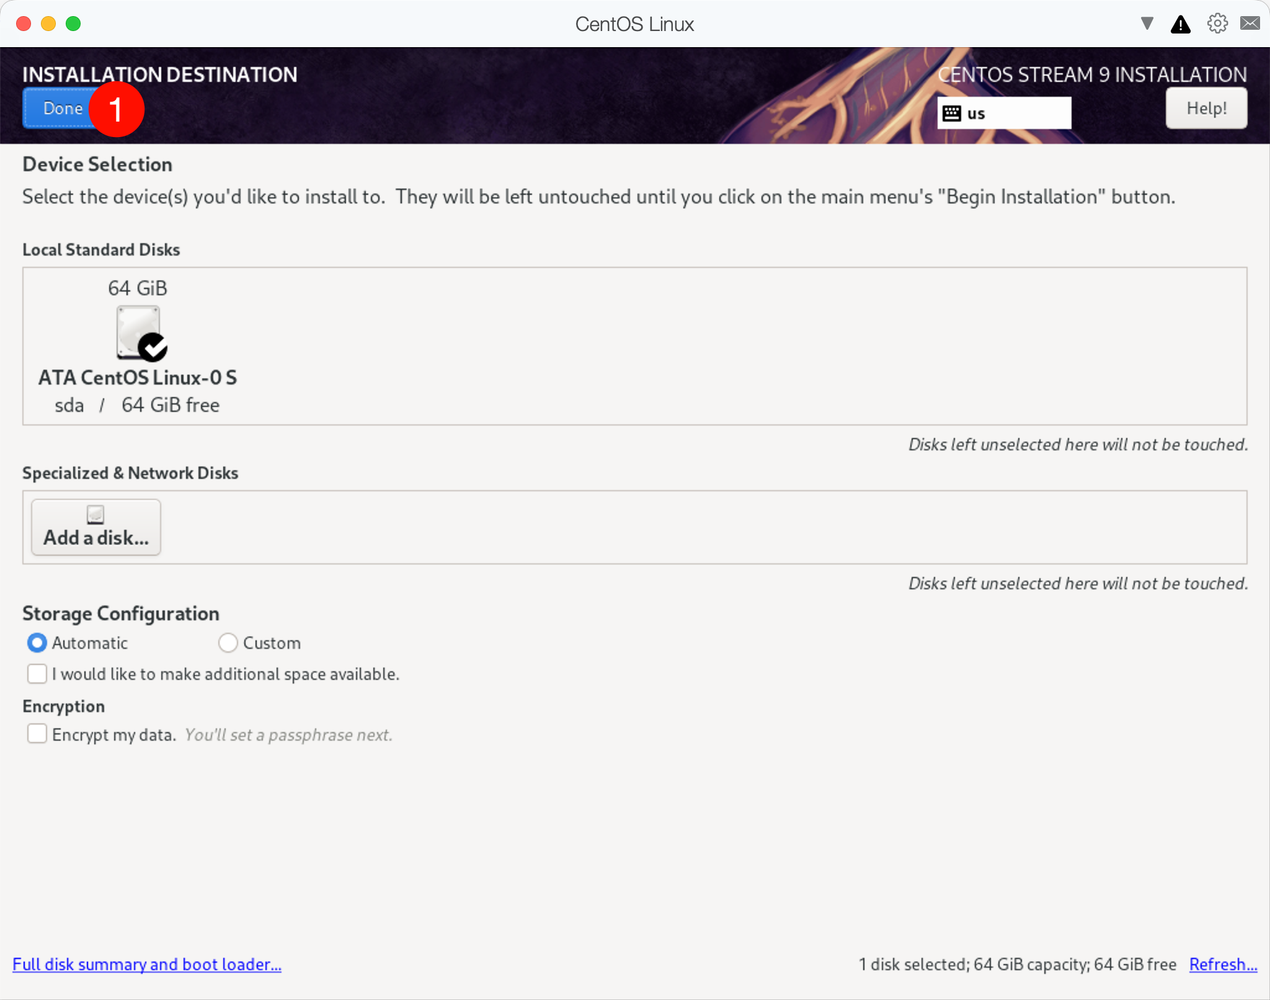Open the gear settings icon in the title bar
1270x1000 pixels.
pos(1217,24)
